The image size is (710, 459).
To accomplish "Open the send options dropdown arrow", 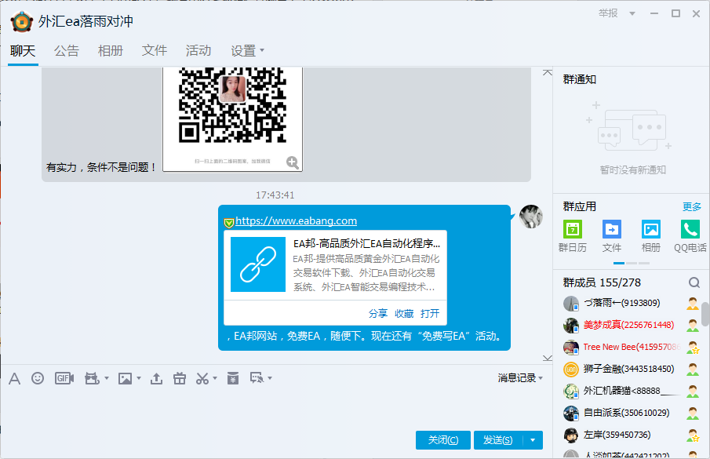I will point(533,440).
